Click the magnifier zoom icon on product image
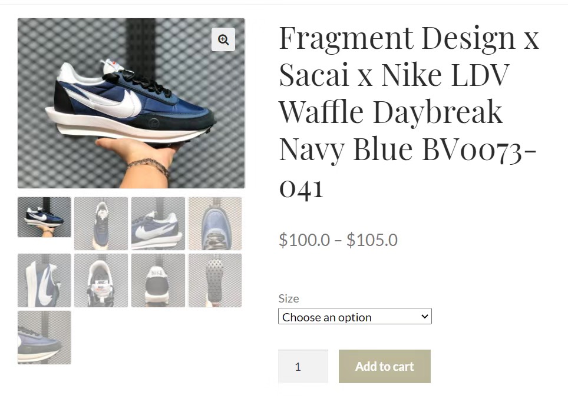The width and height of the screenshot is (568, 412). 223,39
